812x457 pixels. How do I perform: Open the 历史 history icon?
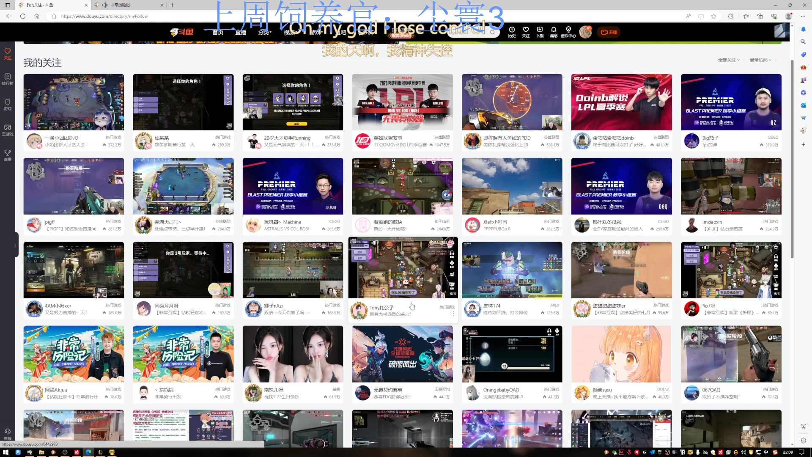(512, 32)
